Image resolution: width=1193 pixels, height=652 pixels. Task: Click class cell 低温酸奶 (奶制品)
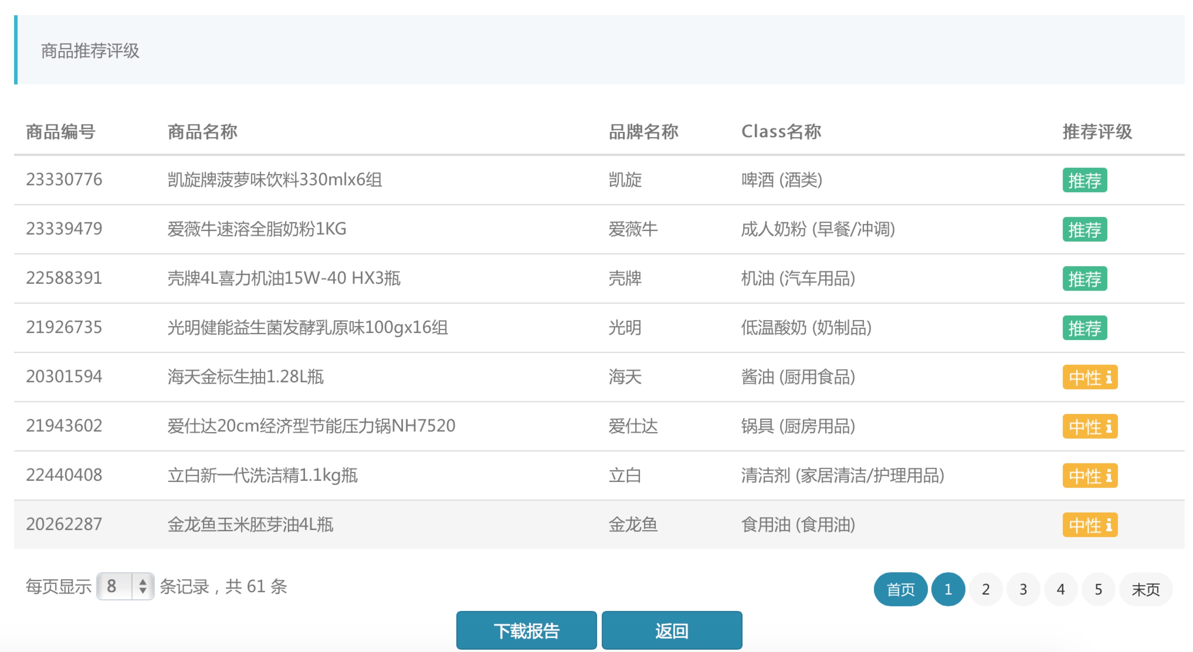tap(807, 327)
